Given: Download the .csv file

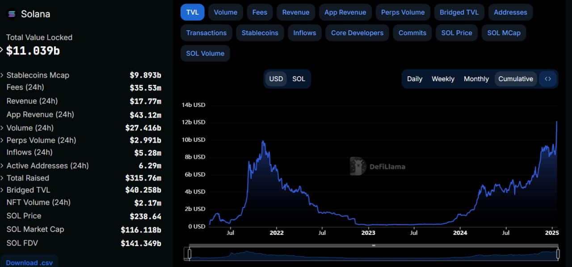Looking at the screenshot, I should coord(29,262).
